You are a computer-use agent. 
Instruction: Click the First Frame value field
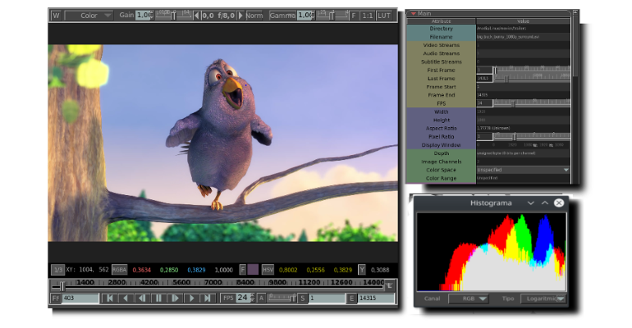[485, 70]
